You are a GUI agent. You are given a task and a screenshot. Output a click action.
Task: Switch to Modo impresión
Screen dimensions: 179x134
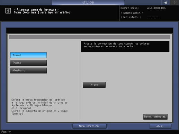89,126
